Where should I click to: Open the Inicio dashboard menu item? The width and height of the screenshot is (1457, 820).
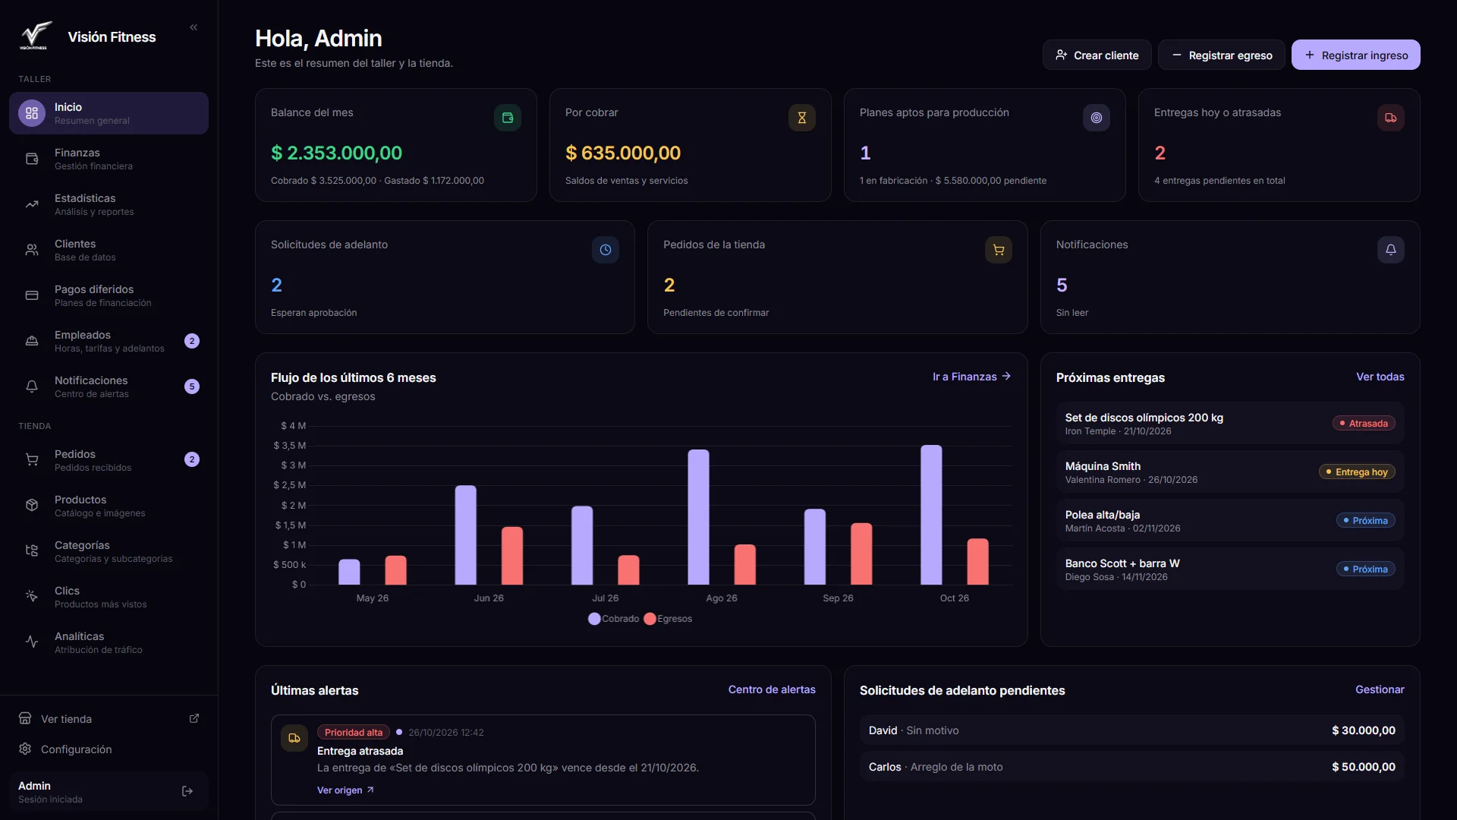[109, 113]
